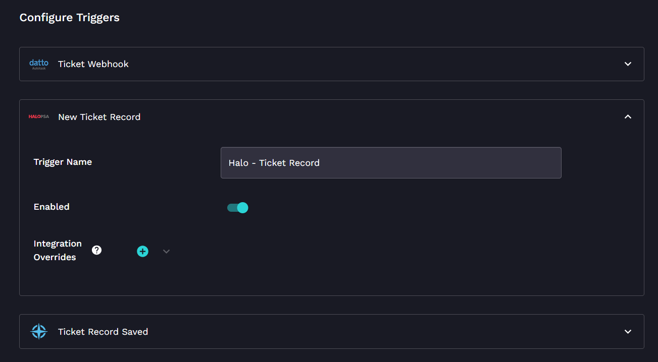Expand the Ticket Webhook trigger chevron
This screenshot has height=362, width=658.
[x=628, y=64]
